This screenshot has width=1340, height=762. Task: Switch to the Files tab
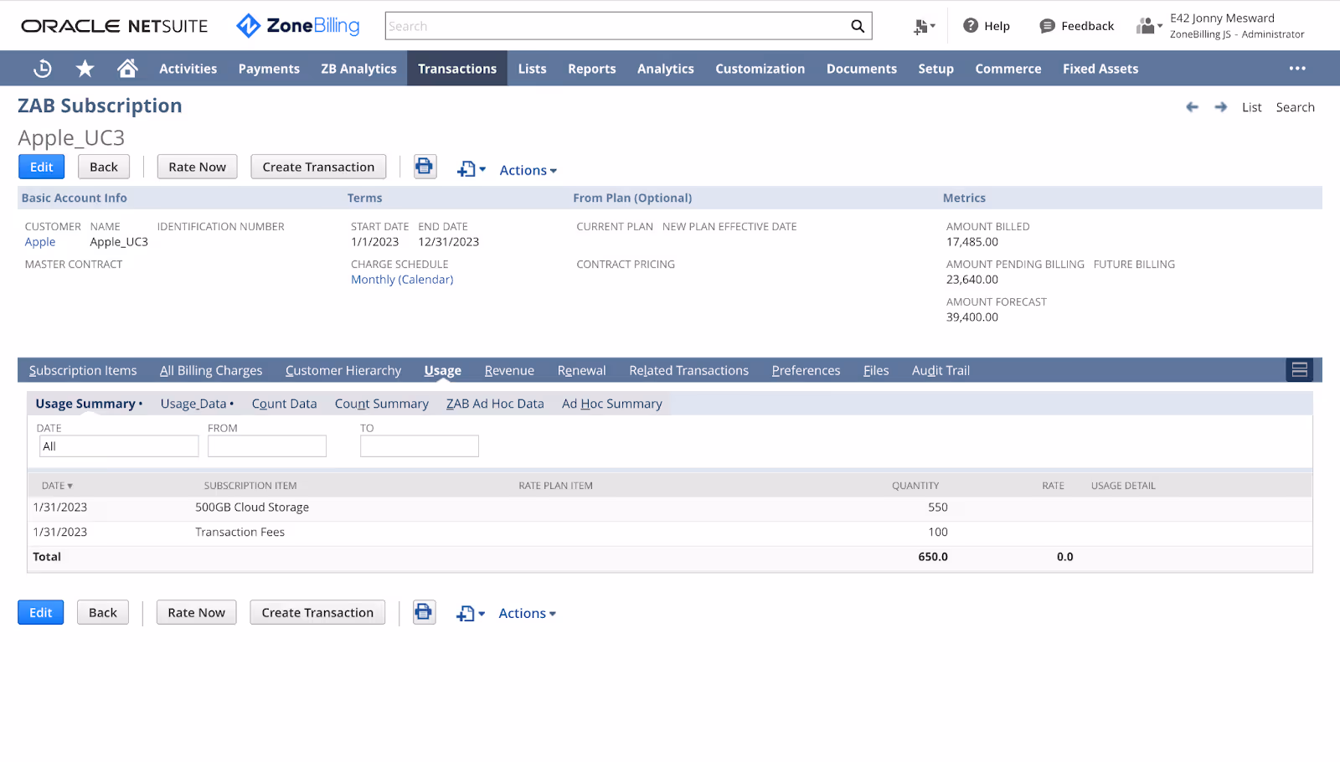click(x=876, y=370)
